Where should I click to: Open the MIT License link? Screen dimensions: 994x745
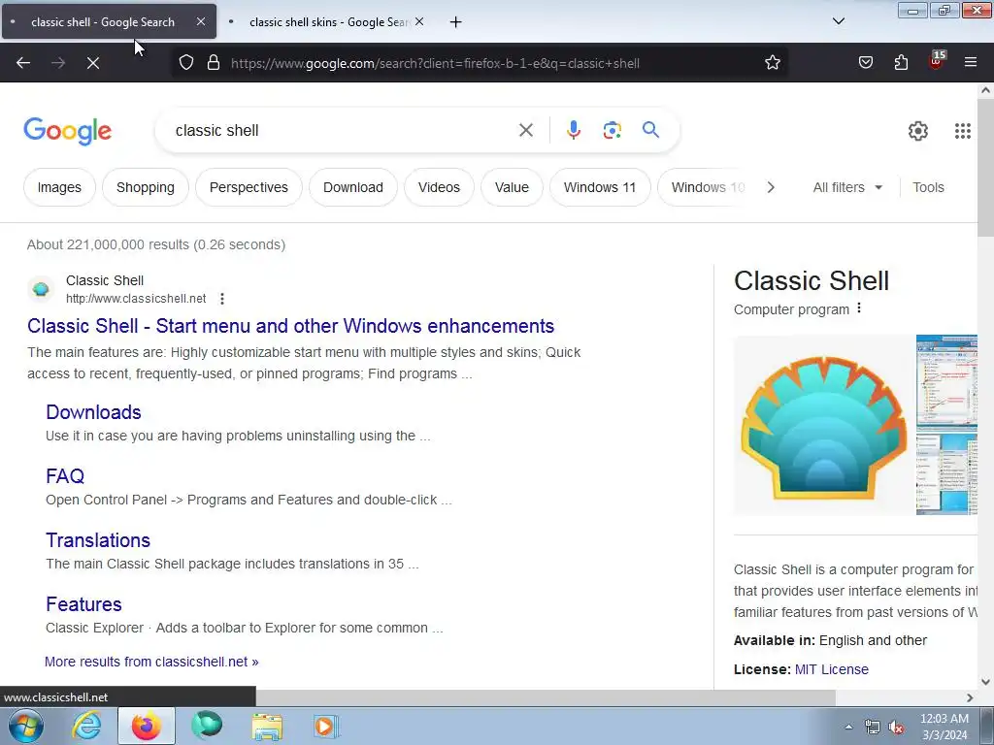click(831, 669)
